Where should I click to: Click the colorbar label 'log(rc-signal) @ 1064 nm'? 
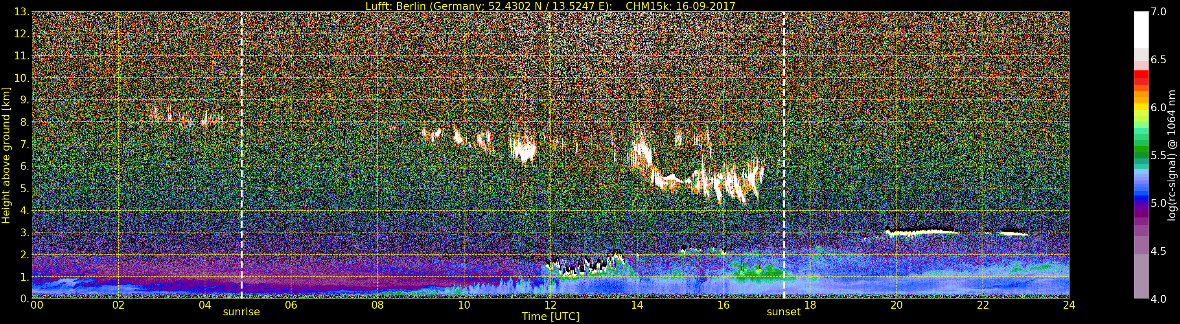(x=1172, y=155)
